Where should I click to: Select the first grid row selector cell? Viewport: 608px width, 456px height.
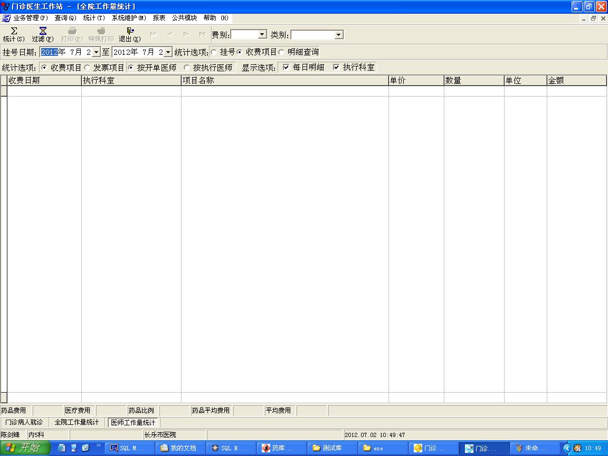click(4, 91)
